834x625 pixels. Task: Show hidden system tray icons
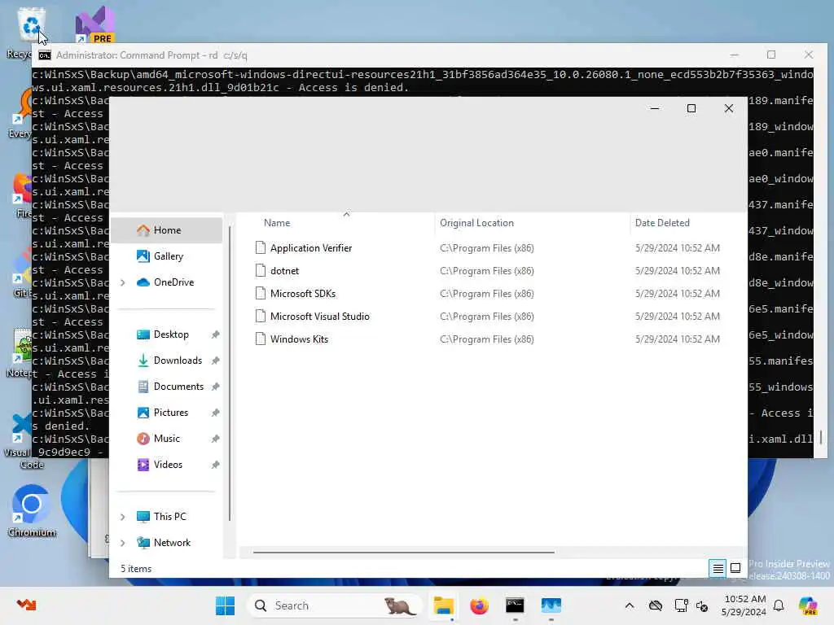pos(630,605)
